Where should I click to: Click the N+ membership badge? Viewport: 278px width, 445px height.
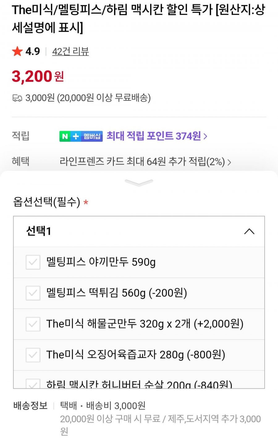coord(81,136)
